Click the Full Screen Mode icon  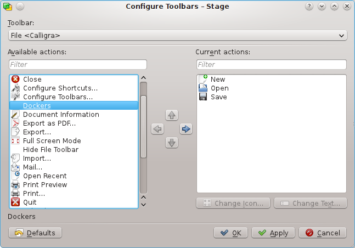tap(15, 141)
